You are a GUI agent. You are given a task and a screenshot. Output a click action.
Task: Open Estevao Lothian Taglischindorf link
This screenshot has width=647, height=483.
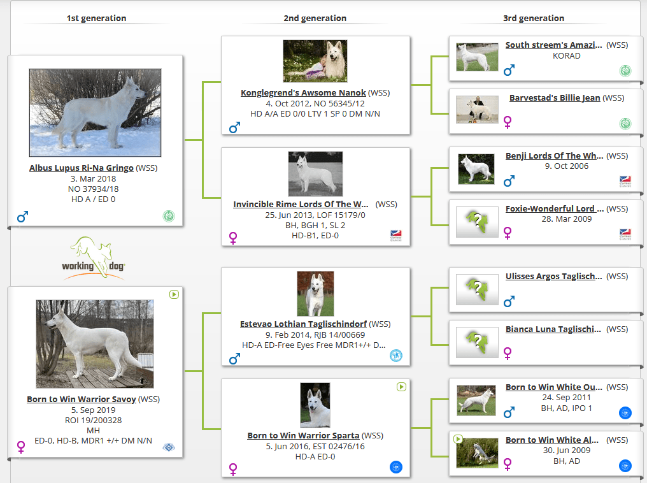303,324
